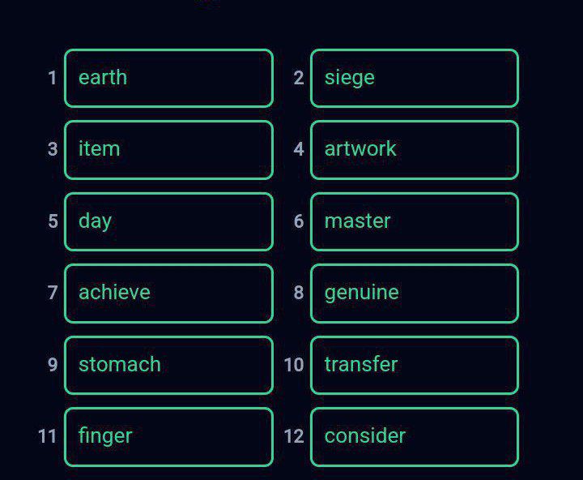583x480 pixels.
Task: Click the number 4 label beside 'artwork'
Action: point(299,149)
